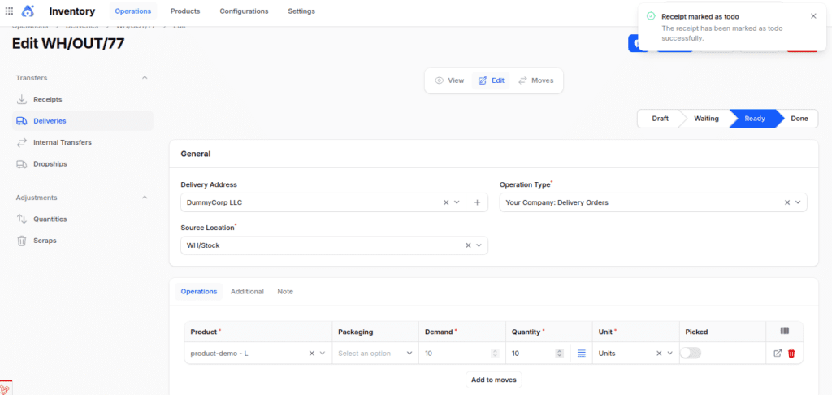Expand the Delivery Address dropdown
The width and height of the screenshot is (832, 395).
coord(457,202)
